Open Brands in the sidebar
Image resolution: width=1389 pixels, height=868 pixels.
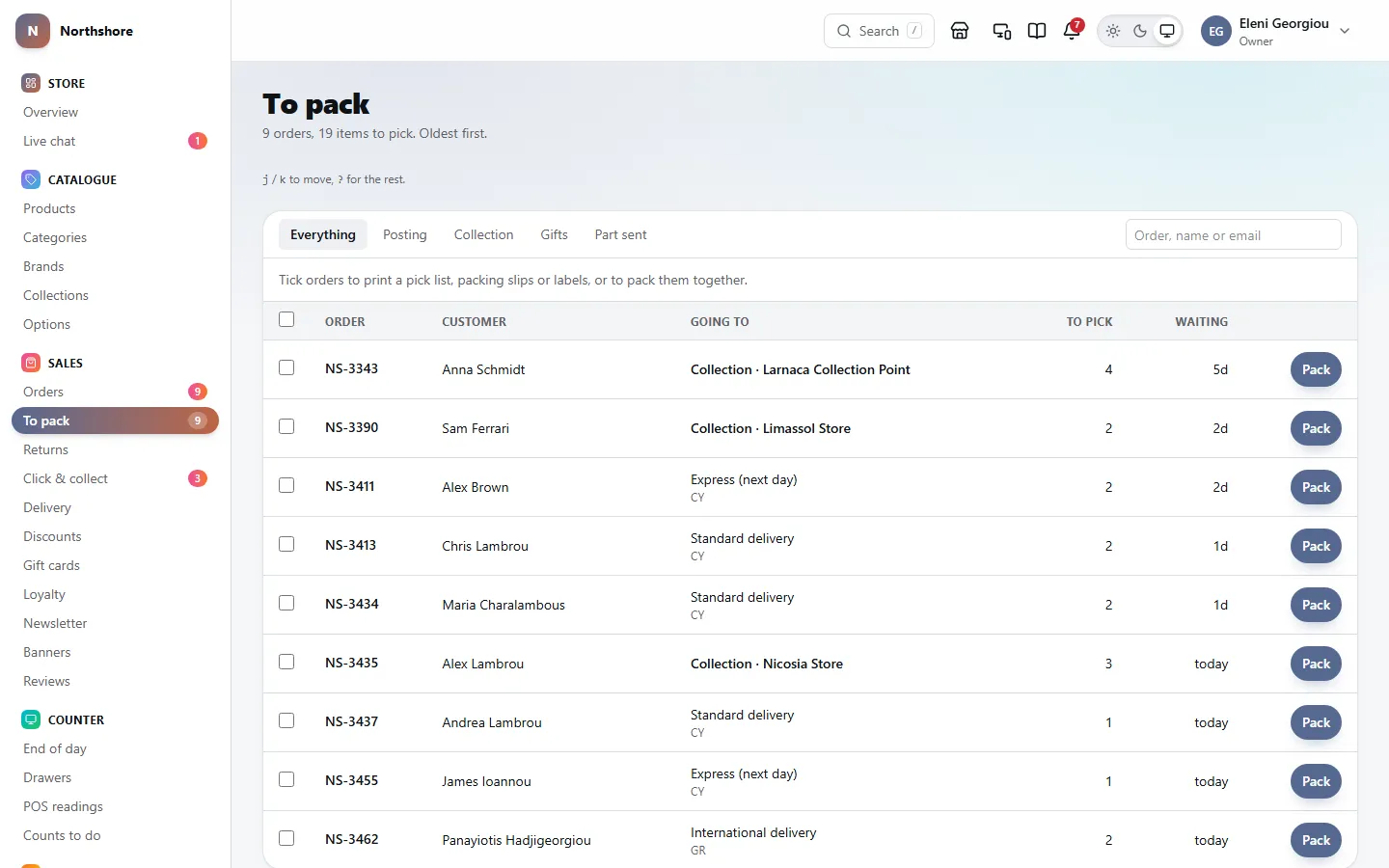115,266
